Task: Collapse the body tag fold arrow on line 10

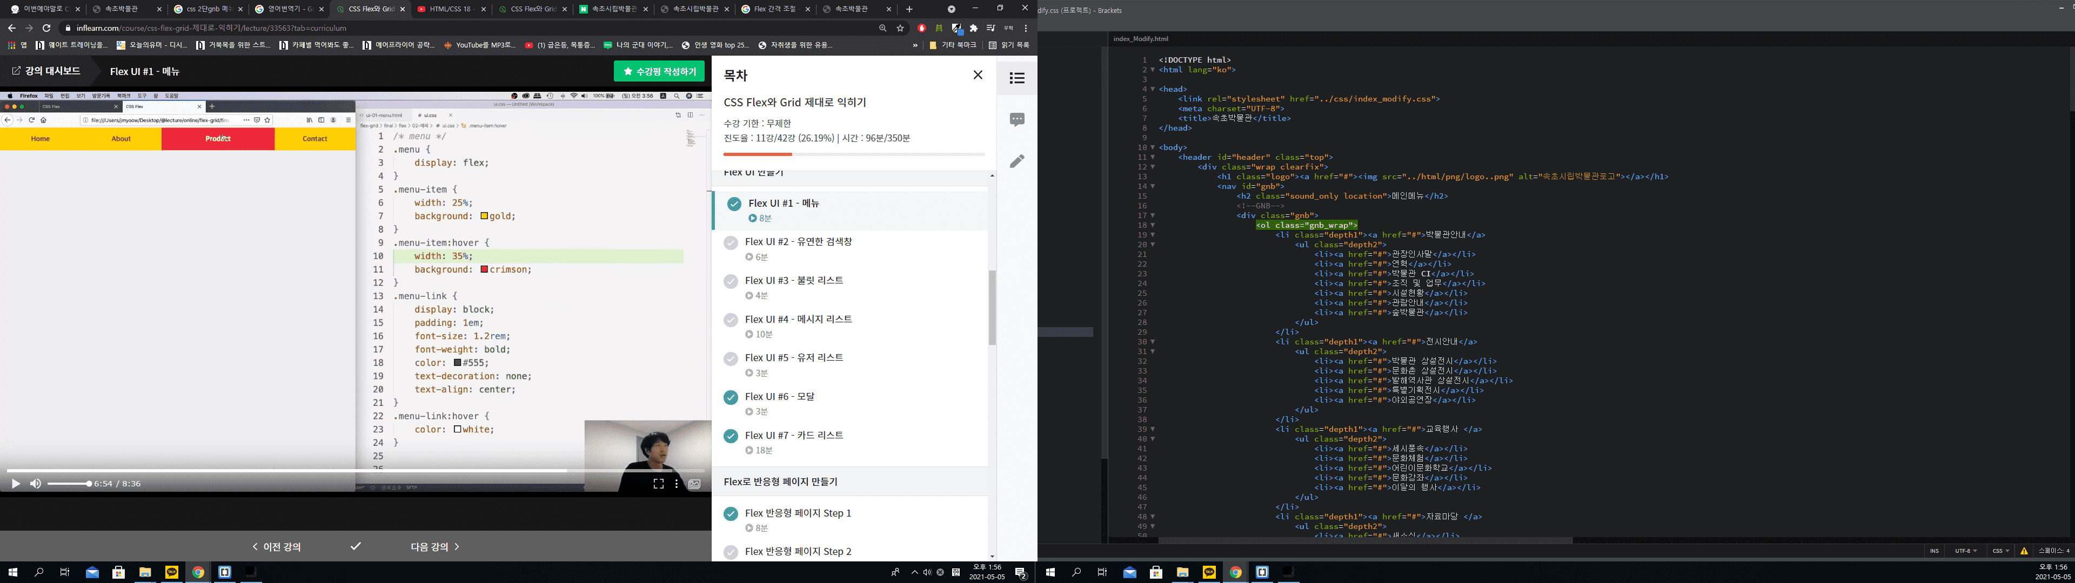Action: pos(1153,147)
